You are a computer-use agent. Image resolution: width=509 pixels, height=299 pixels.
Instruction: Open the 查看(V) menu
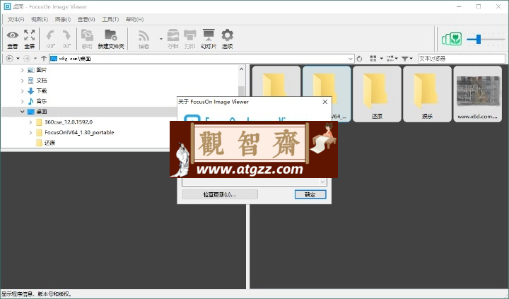click(86, 20)
